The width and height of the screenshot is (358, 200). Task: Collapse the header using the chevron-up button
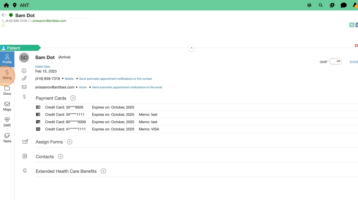click(x=191, y=48)
